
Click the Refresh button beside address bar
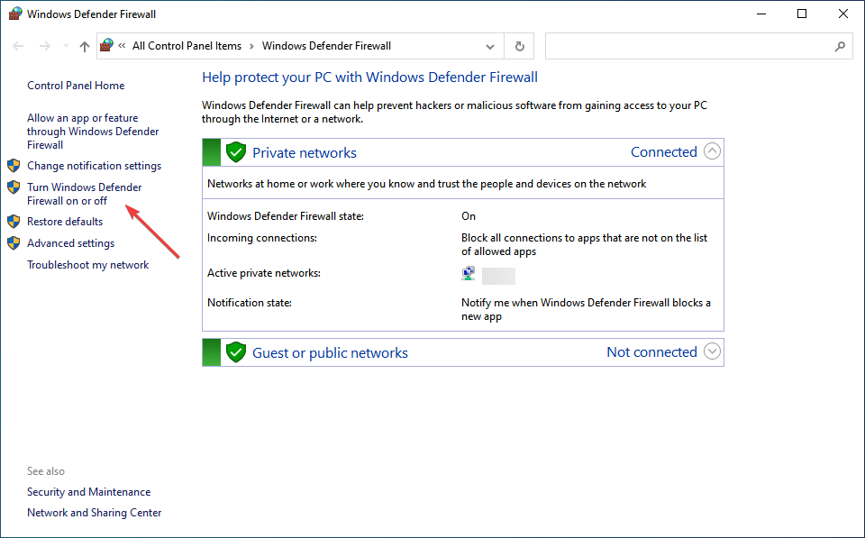(519, 46)
